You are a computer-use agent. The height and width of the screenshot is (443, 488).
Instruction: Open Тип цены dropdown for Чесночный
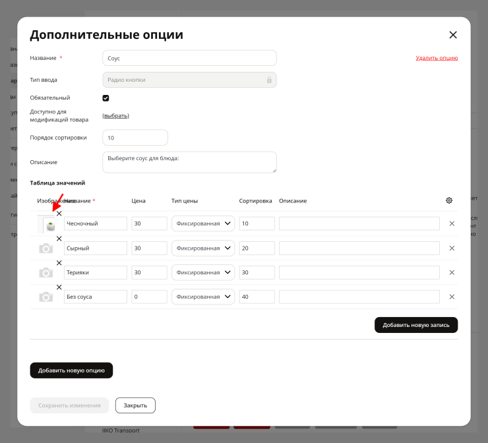pos(203,223)
